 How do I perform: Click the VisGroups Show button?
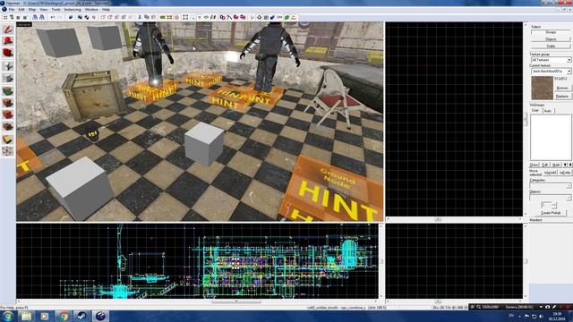[x=535, y=165]
